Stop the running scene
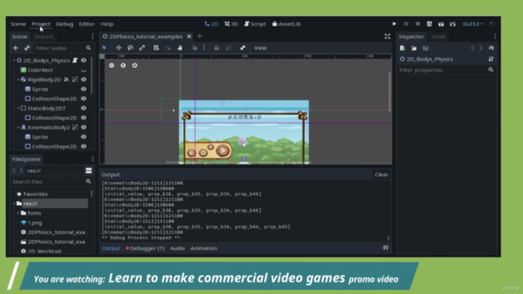The height and width of the screenshot is (294, 523). coord(418,24)
